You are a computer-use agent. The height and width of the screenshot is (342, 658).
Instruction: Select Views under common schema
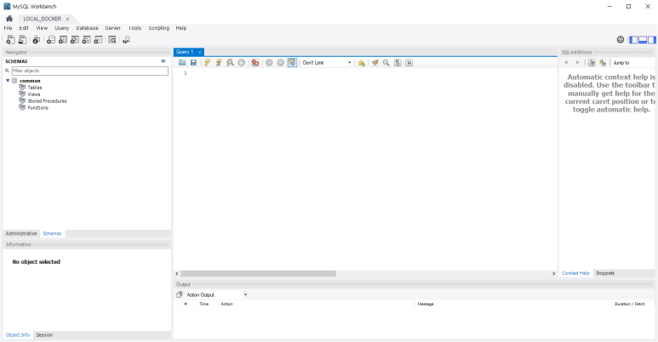(34, 94)
